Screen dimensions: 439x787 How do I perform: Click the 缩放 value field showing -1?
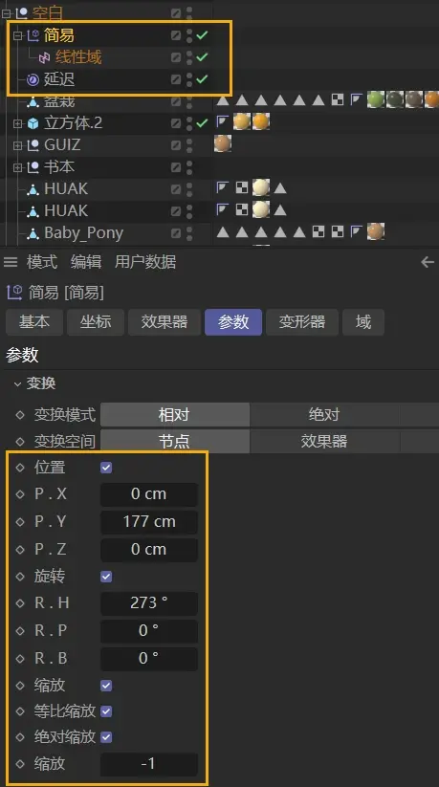pos(148,764)
